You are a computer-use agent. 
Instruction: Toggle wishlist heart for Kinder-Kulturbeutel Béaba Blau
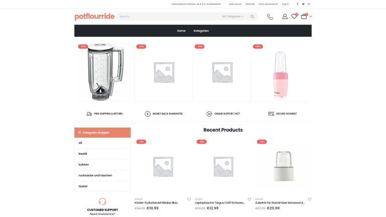pos(189,199)
